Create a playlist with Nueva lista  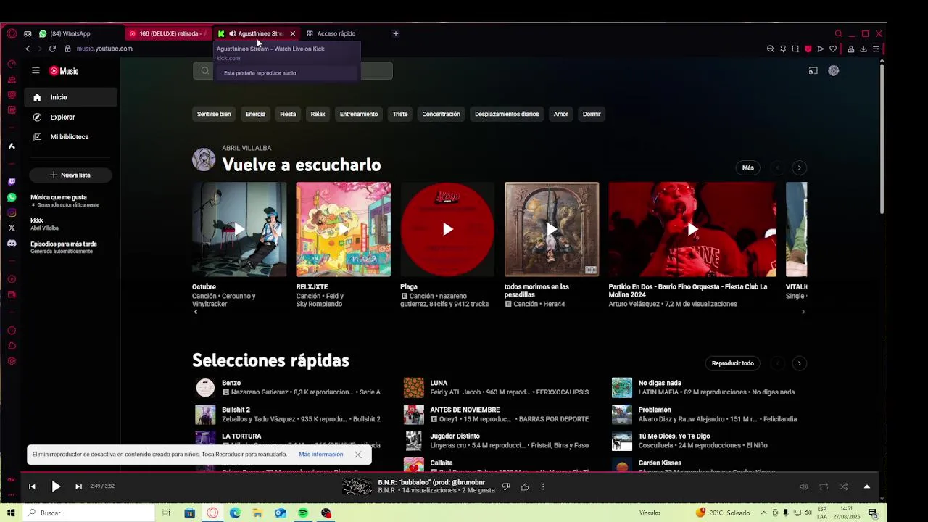pyautogui.click(x=70, y=175)
